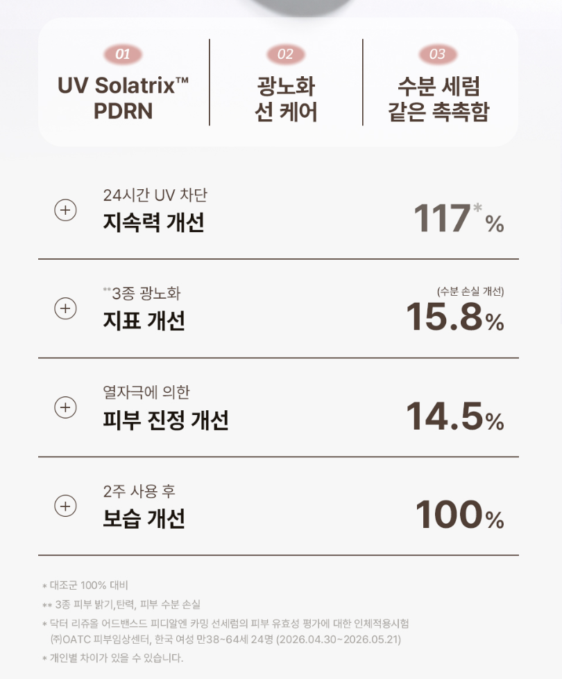Image resolution: width=562 pixels, height=679 pixels.
Task: Select the 02 pink badge
Action: tap(286, 54)
